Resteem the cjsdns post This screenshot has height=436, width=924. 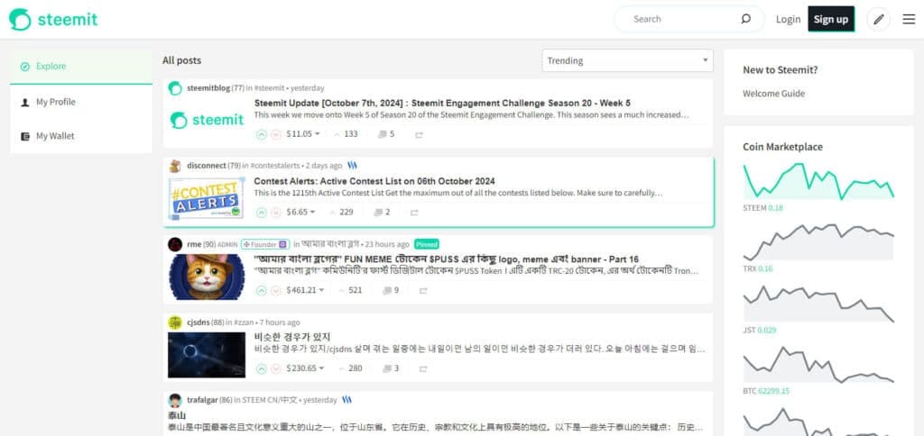click(423, 369)
